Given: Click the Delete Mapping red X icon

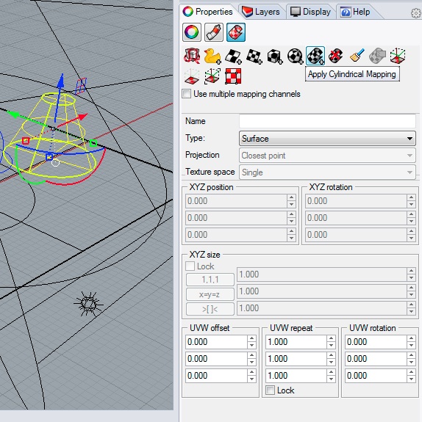Looking at the screenshot, I should pyautogui.click(x=336, y=56).
